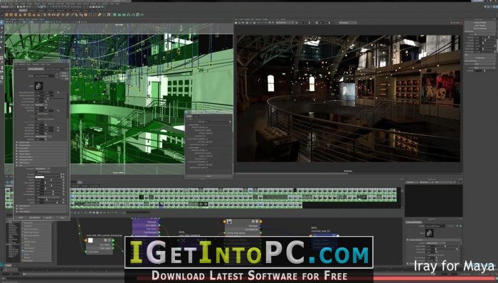
Task: Toggle the checkbox above the color swatches in attribute editor
Action: pyautogui.click(x=36, y=171)
